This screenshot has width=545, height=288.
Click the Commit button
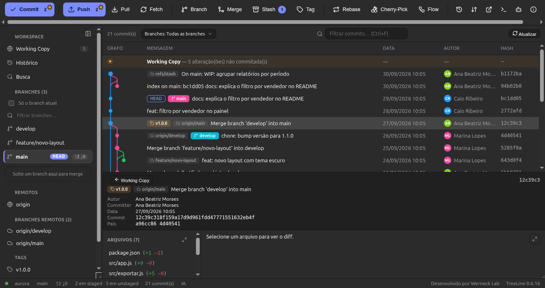click(x=30, y=9)
